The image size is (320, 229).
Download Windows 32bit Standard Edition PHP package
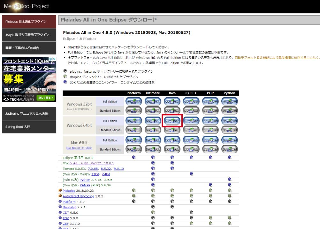(x=210, y=111)
